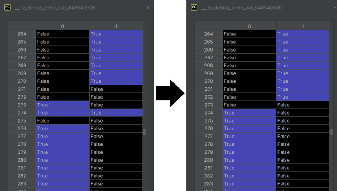Click title __py_debug_temp_var_948540630
The height and width of the screenshot is (191, 337).
tap(242, 8)
